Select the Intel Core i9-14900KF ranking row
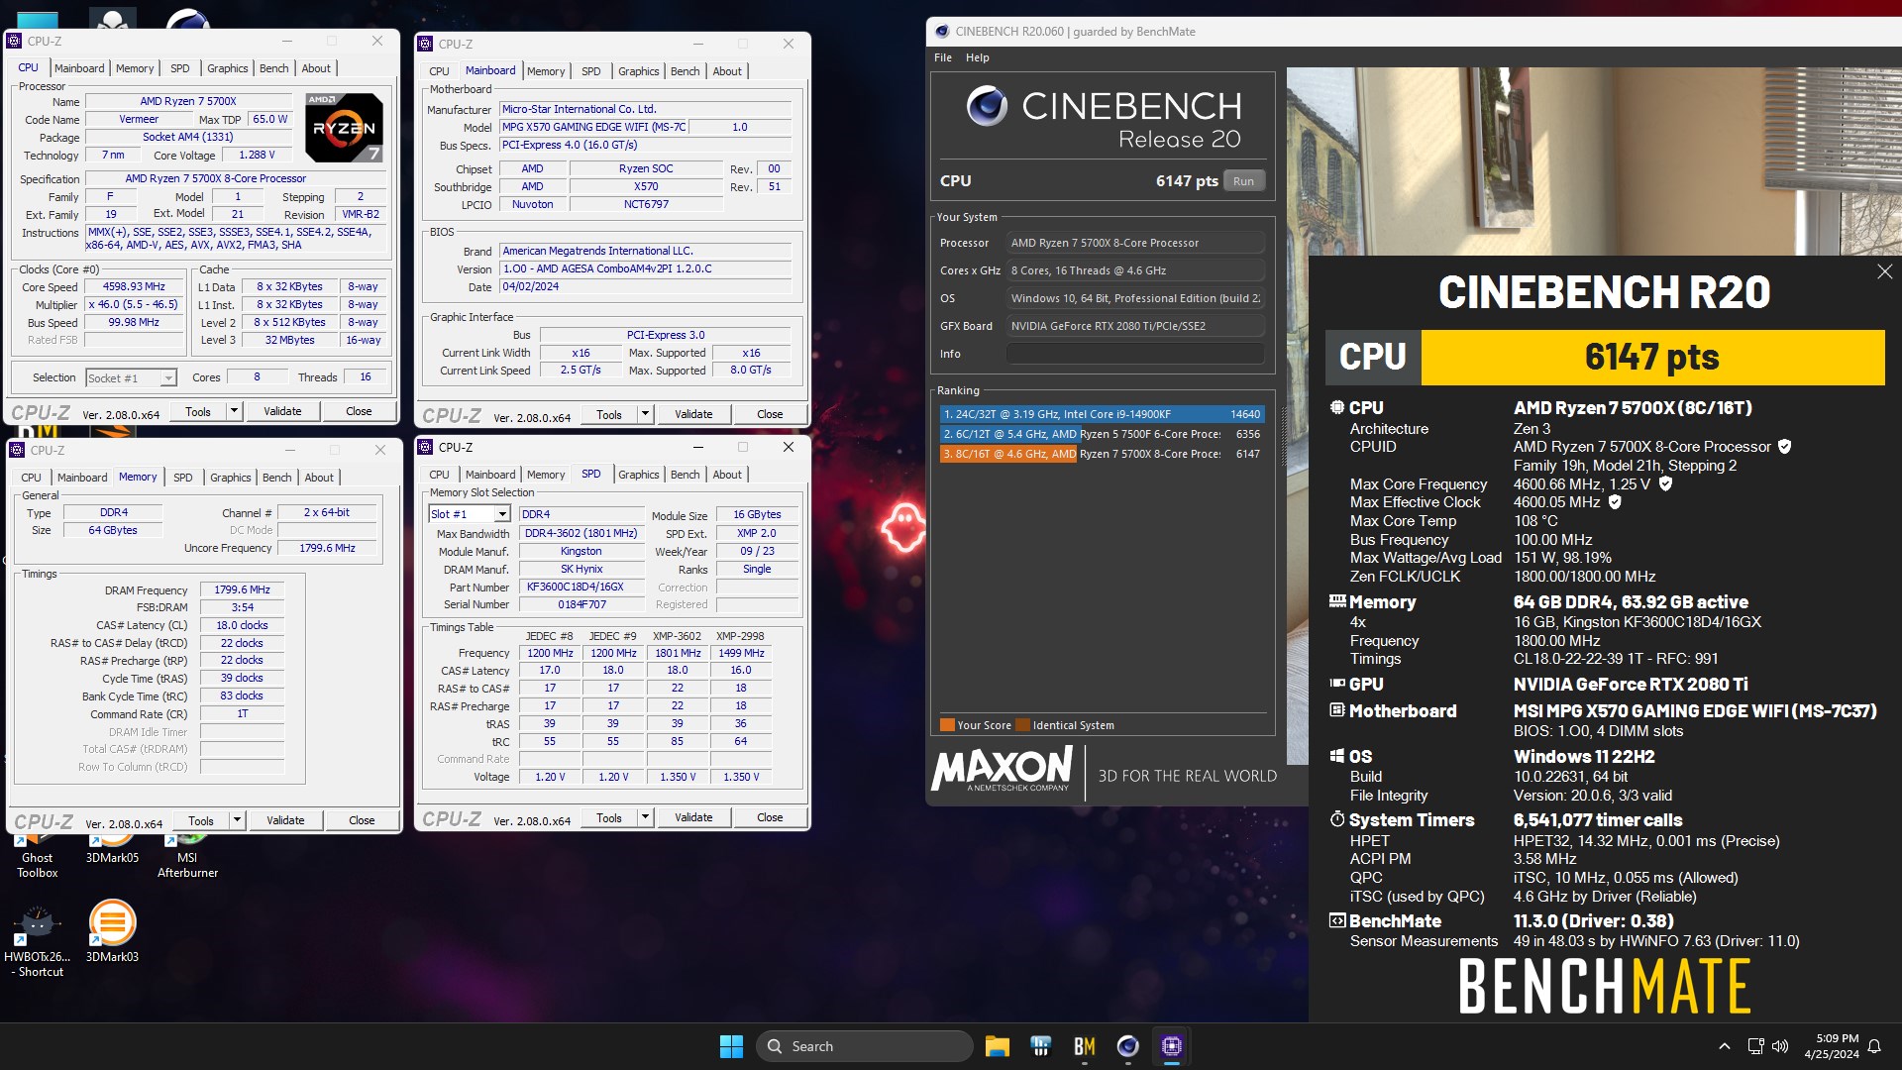 pos(1102,414)
